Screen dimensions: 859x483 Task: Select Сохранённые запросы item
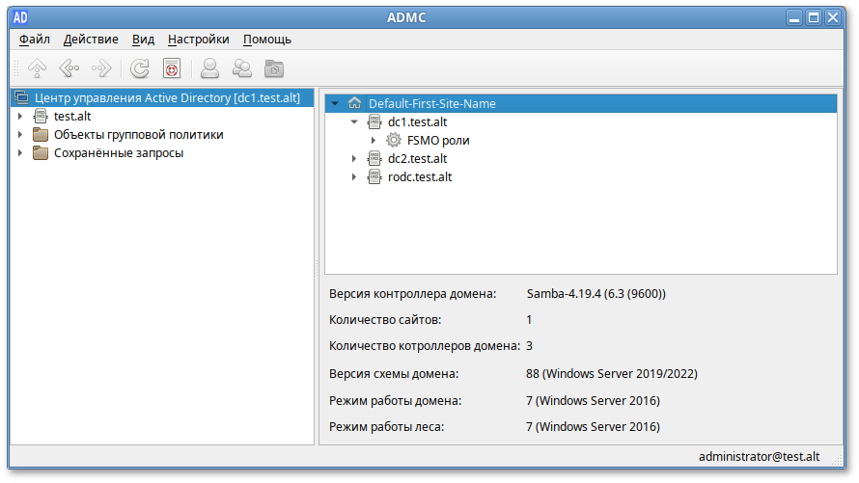pyautogui.click(x=119, y=152)
